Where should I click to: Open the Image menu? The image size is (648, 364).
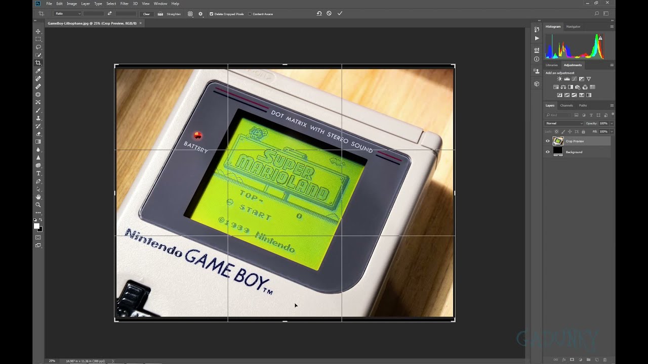click(x=72, y=4)
